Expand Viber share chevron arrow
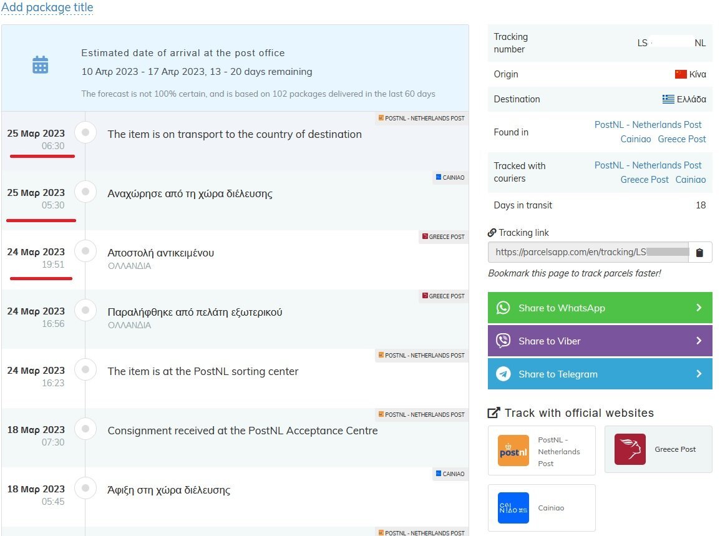 point(699,341)
